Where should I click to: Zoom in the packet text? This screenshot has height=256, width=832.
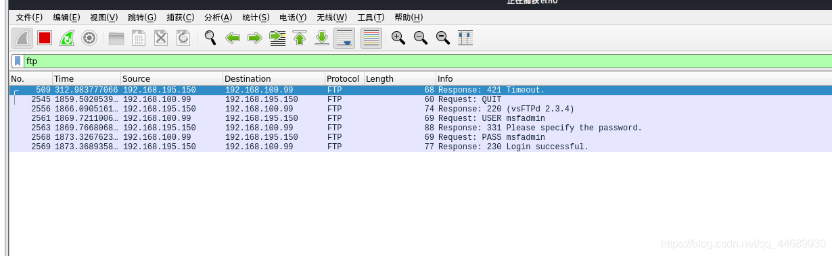point(398,38)
